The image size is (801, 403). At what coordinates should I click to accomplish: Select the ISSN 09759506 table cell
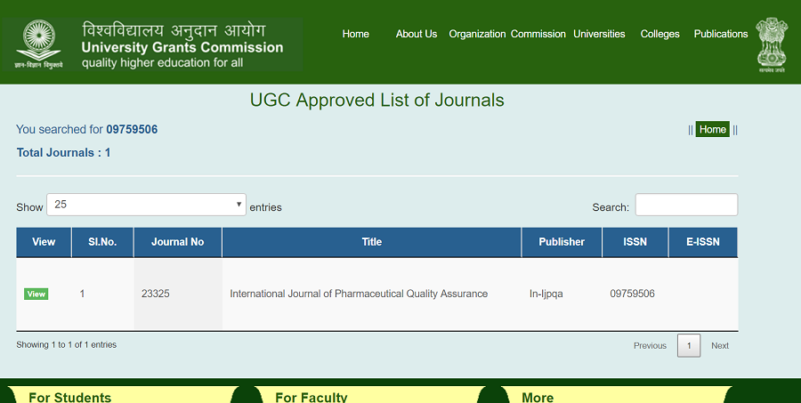pyautogui.click(x=635, y=294)
